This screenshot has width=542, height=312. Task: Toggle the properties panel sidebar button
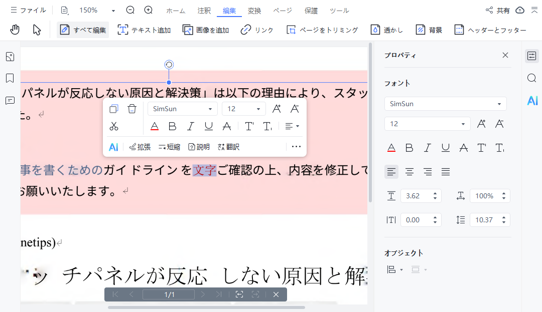(531, 56)
